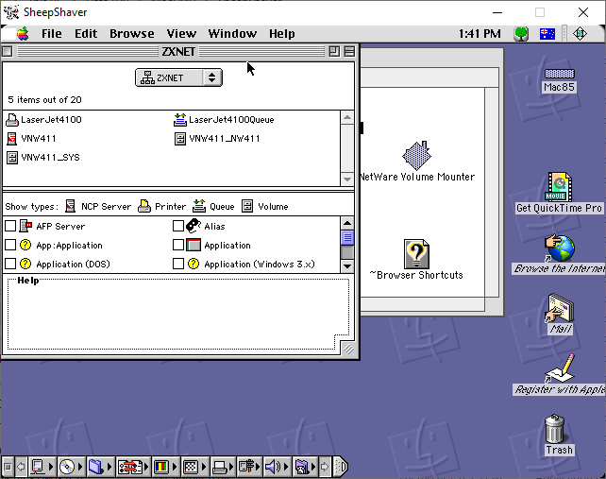Click the Control Strip right scroll arrow

325,467
